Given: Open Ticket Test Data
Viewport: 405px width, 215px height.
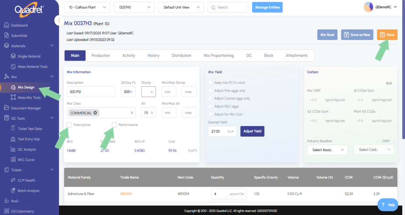Looking at the screenshot, I should pos(30,129).
